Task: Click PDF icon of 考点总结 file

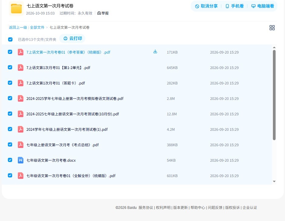Action: coord(21,145)
